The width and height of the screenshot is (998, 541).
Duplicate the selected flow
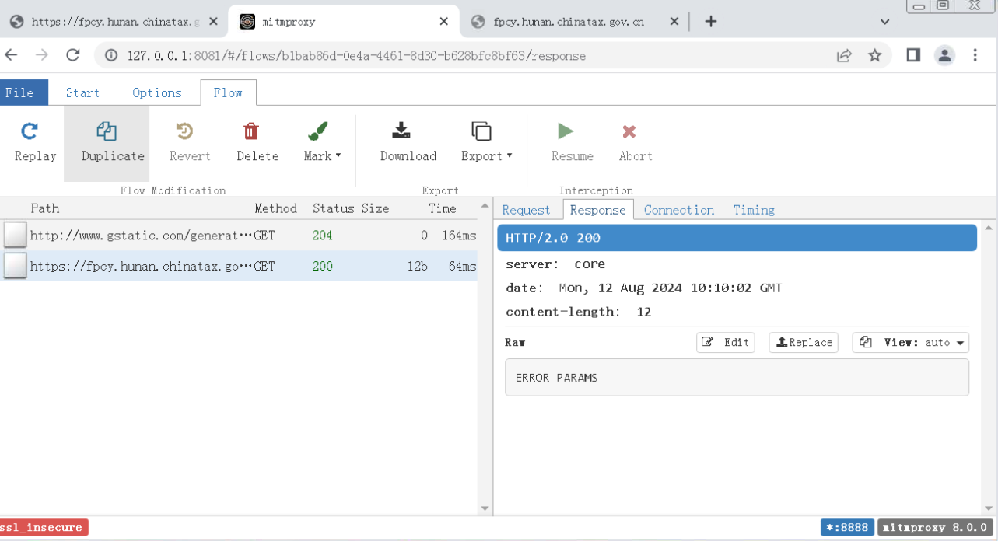[x=107, y=131]
